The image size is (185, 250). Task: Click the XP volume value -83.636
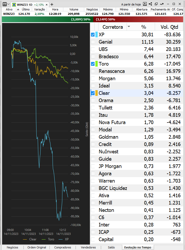coord(172,34)
